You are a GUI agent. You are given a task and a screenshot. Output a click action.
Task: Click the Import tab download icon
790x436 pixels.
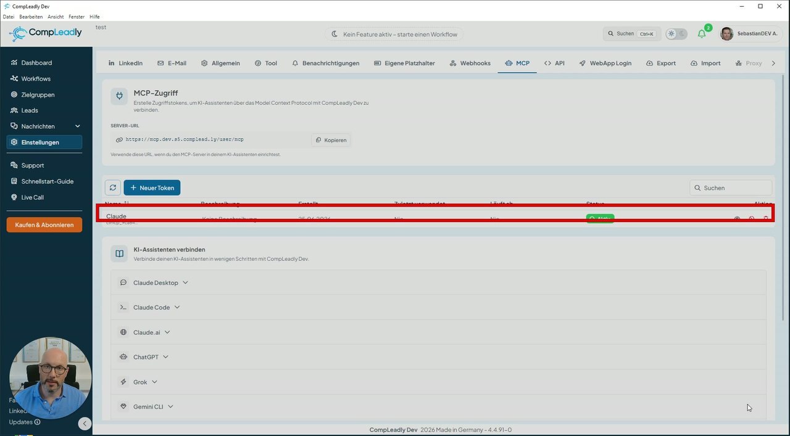(694, 63)
